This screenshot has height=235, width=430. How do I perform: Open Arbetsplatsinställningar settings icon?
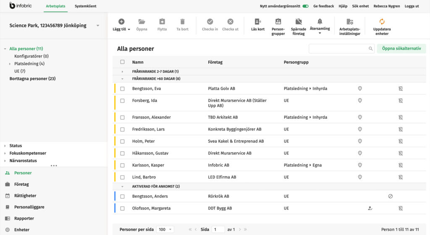pos(349,22)
